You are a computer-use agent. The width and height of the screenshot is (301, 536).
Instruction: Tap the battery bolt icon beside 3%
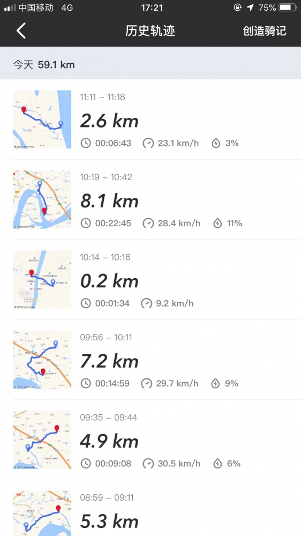tap(216, 143)
